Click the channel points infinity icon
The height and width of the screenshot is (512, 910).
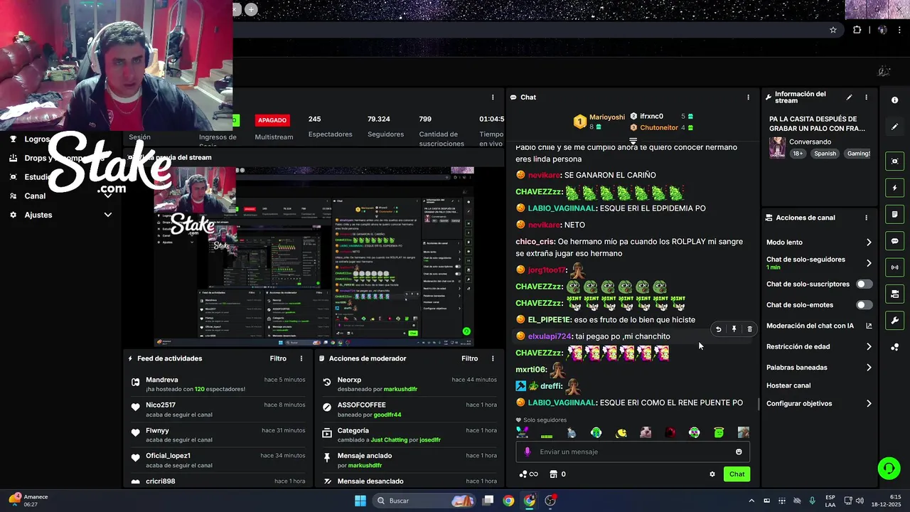coord(528,474)
